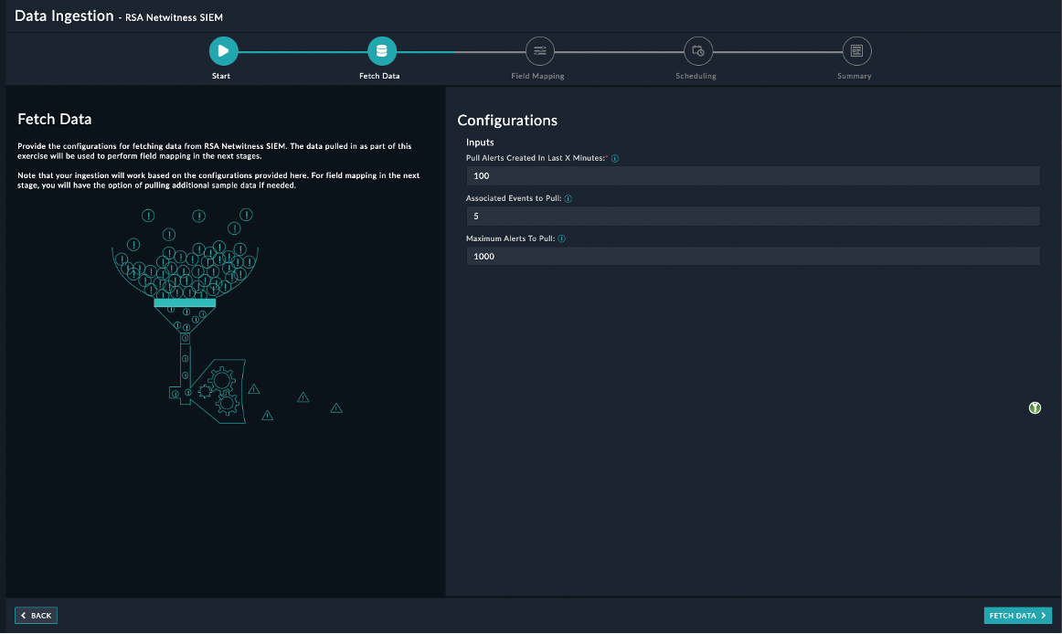Click the Field Mapping step icon
1062x634 pixels.
539,51
